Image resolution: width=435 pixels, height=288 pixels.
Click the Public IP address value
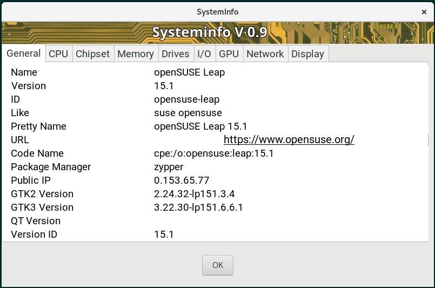pos(181,180)
